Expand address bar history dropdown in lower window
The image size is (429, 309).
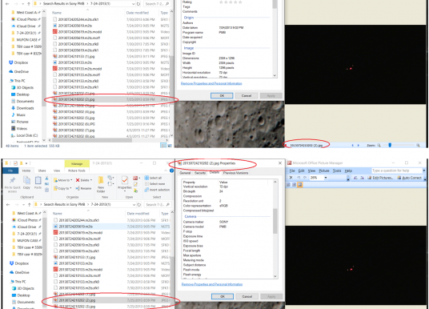[134, 204]
